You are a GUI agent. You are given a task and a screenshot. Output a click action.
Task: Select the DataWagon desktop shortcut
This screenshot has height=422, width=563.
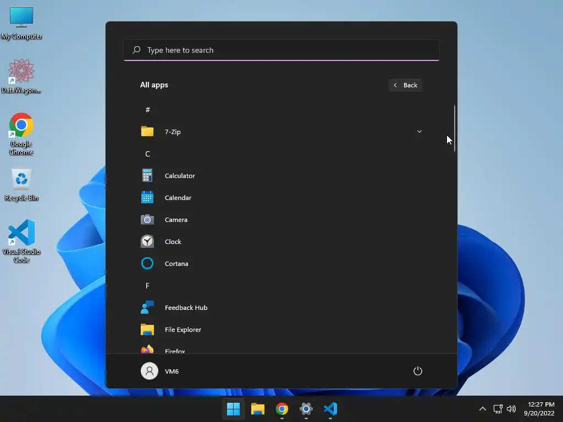click(21, 76)
